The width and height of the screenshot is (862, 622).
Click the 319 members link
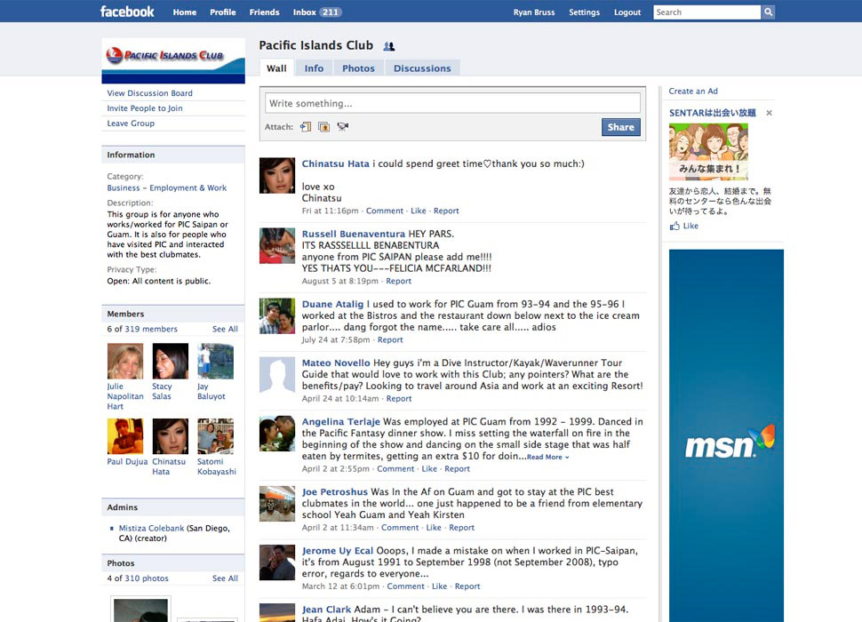tap(151, 329)
